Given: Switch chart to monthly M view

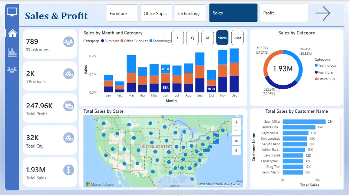Looking at the screenshot, I should tap(207, 38).
